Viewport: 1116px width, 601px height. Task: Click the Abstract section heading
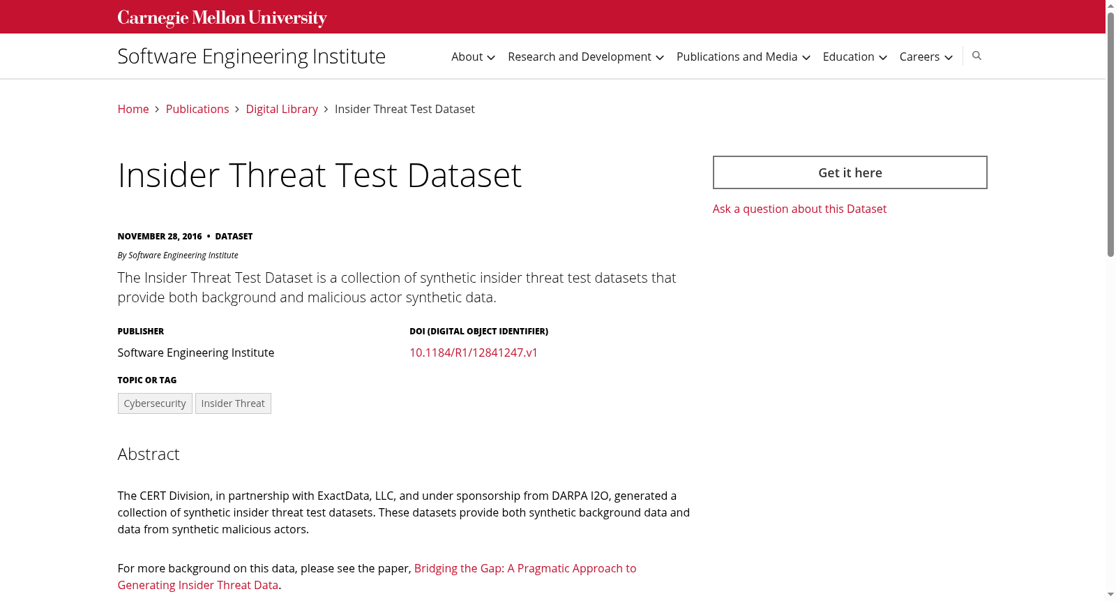point(149,454)
